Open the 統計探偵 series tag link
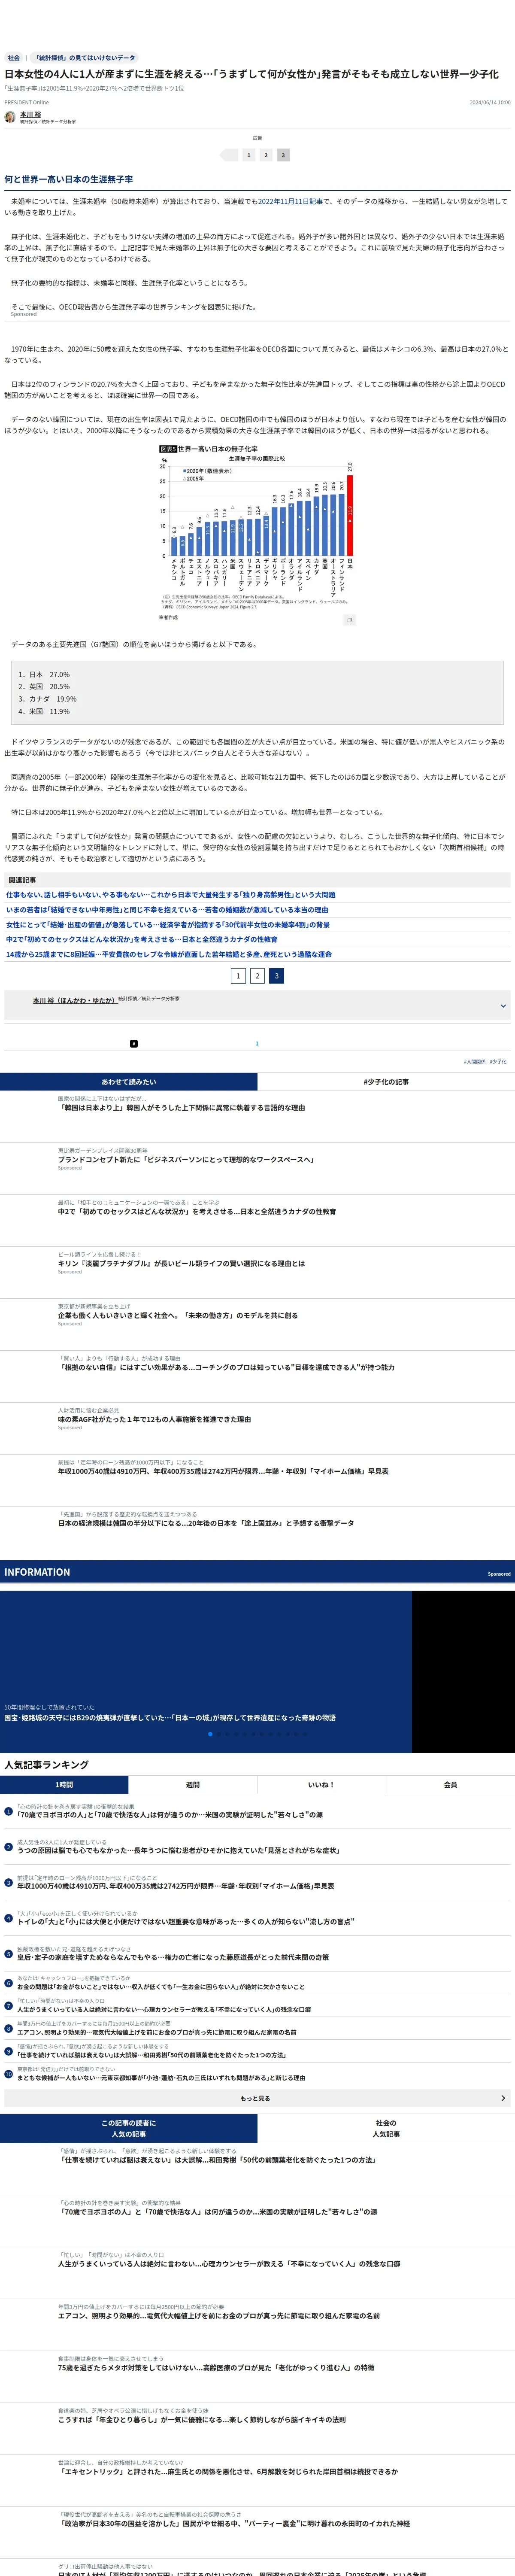The height and width of the screenshot is (2576, 515). (x=85, y=58)
